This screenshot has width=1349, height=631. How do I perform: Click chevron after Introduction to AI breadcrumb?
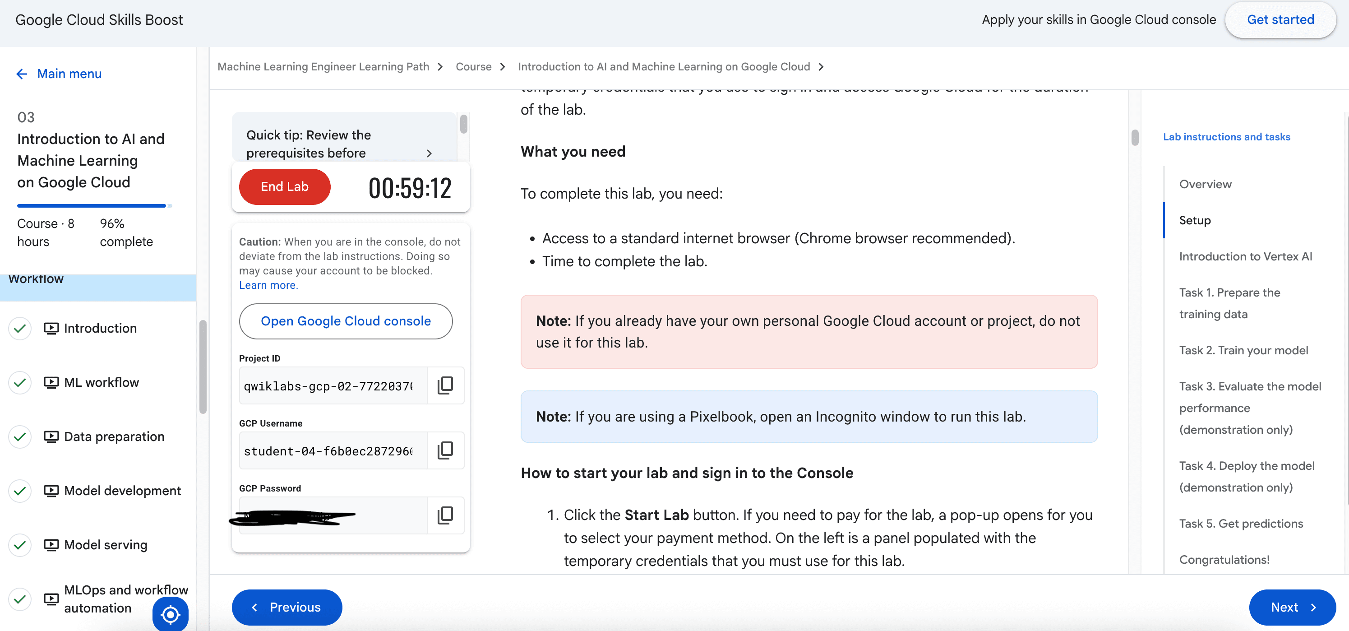click(821, 67)
